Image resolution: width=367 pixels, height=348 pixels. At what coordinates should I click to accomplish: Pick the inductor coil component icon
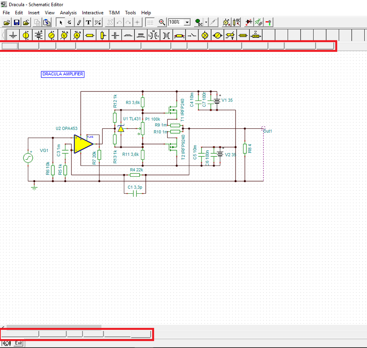128,35
